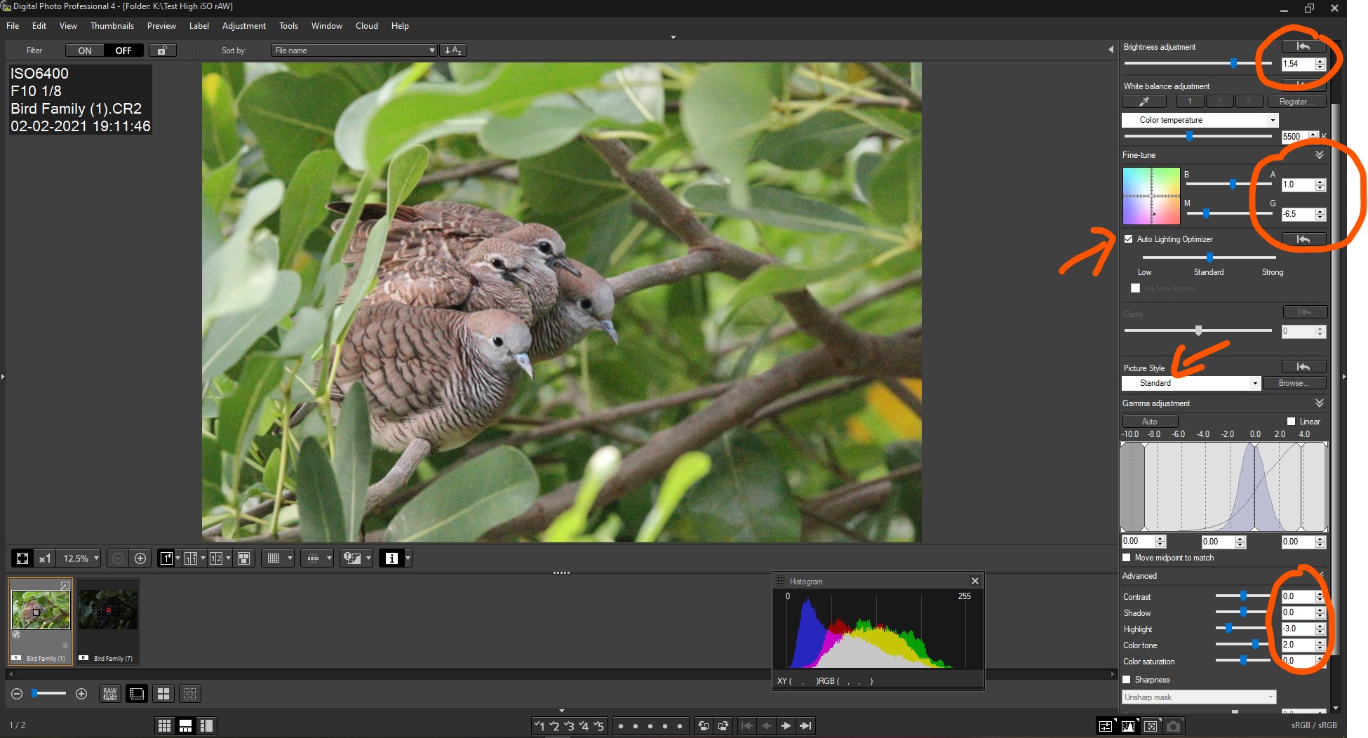Viewport: 1368px width, 738px height.
Task: Open the Picture Style dropdown showing Standard
Action: 1191,383
